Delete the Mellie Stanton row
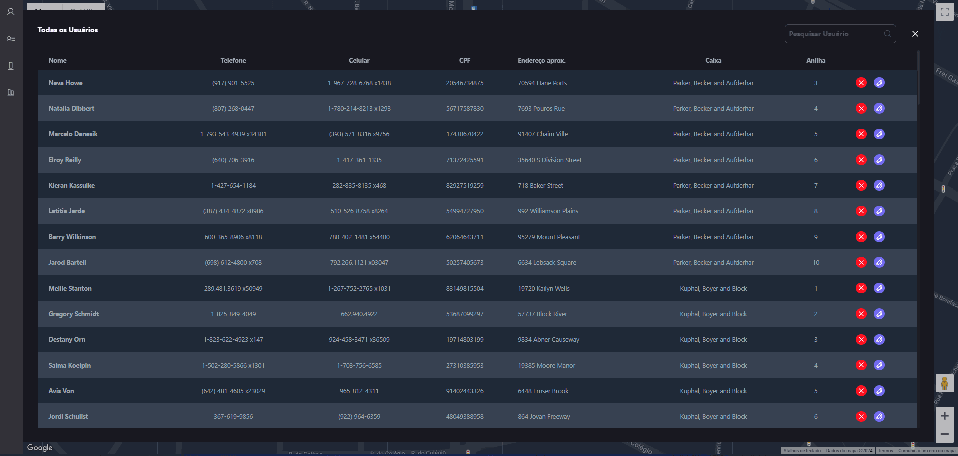The width and height of the screenshot is (958, 456). point(861,288)
